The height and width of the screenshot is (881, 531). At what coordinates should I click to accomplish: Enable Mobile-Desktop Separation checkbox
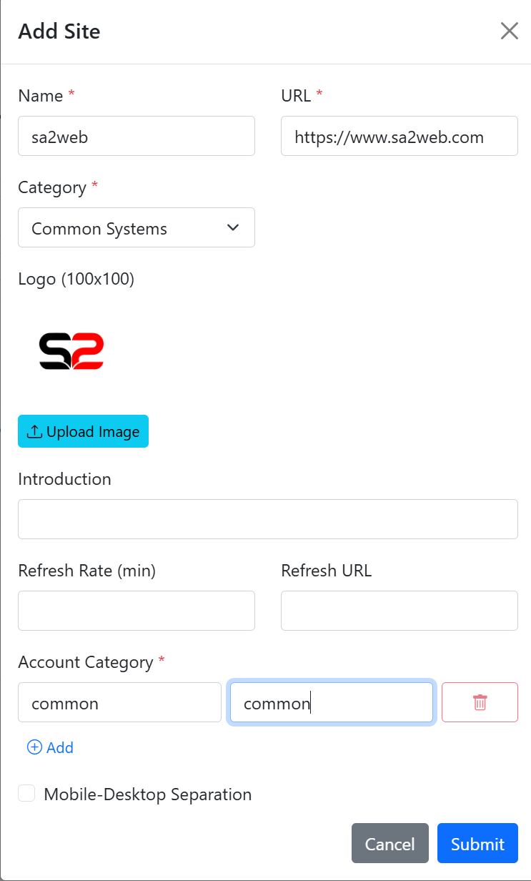[26, 793]
